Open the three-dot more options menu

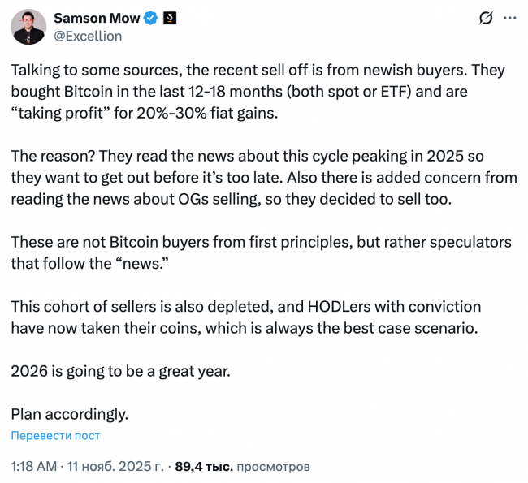coord(509,18)
